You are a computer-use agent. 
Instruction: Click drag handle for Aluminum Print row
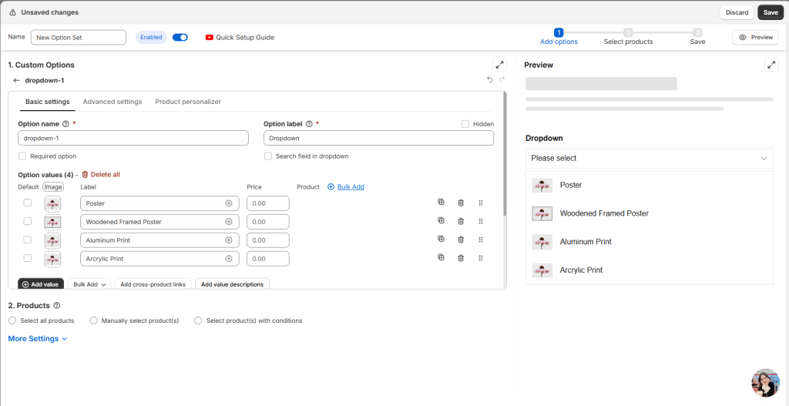click(481, 240)
